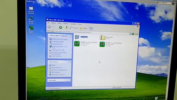Click Kopiuj ten folder link
The width and height of the screenshot is (177, 100).
pos(57,44)
